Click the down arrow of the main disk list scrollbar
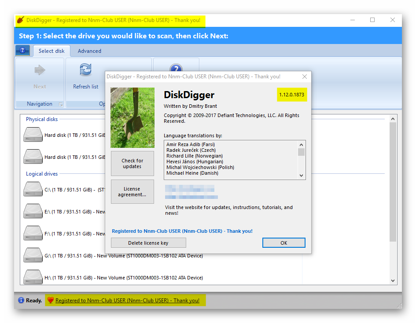Viewport: 416px width, 323px height. pyautogui.click(x=393, y=281)
